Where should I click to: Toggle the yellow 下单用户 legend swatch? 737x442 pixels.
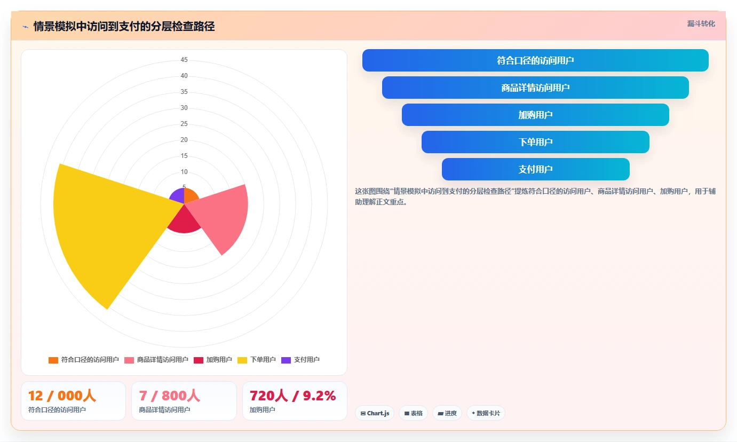[242, 360]
